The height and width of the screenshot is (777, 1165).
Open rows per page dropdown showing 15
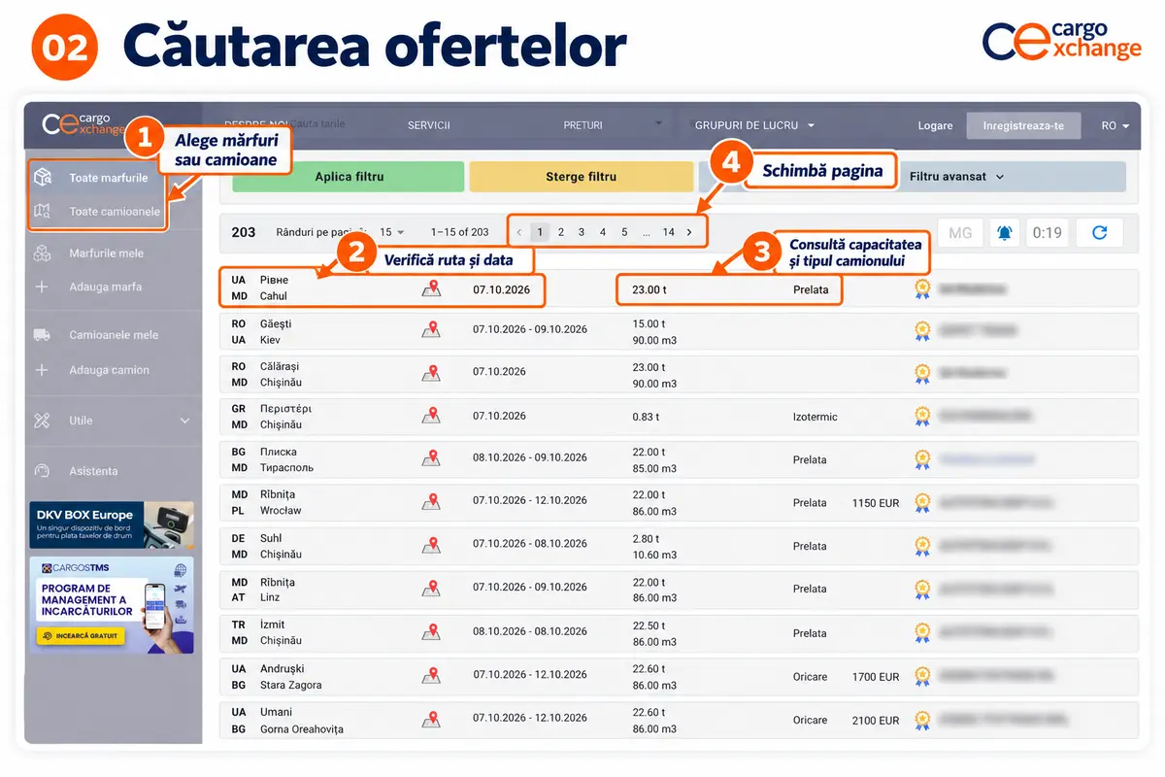coord(392,232)
